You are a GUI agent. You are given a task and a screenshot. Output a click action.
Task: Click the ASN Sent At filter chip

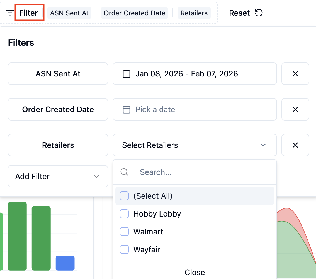pos(69,13)
